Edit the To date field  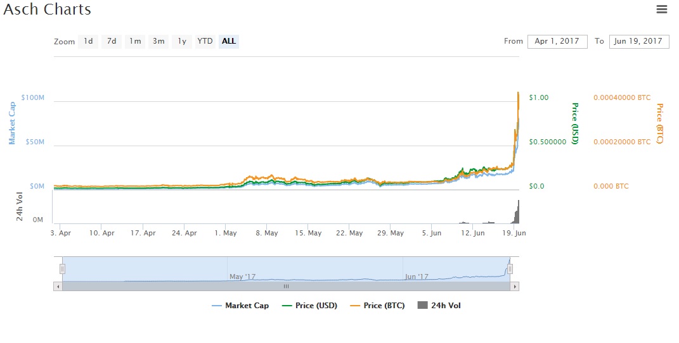tap(638, 42)
